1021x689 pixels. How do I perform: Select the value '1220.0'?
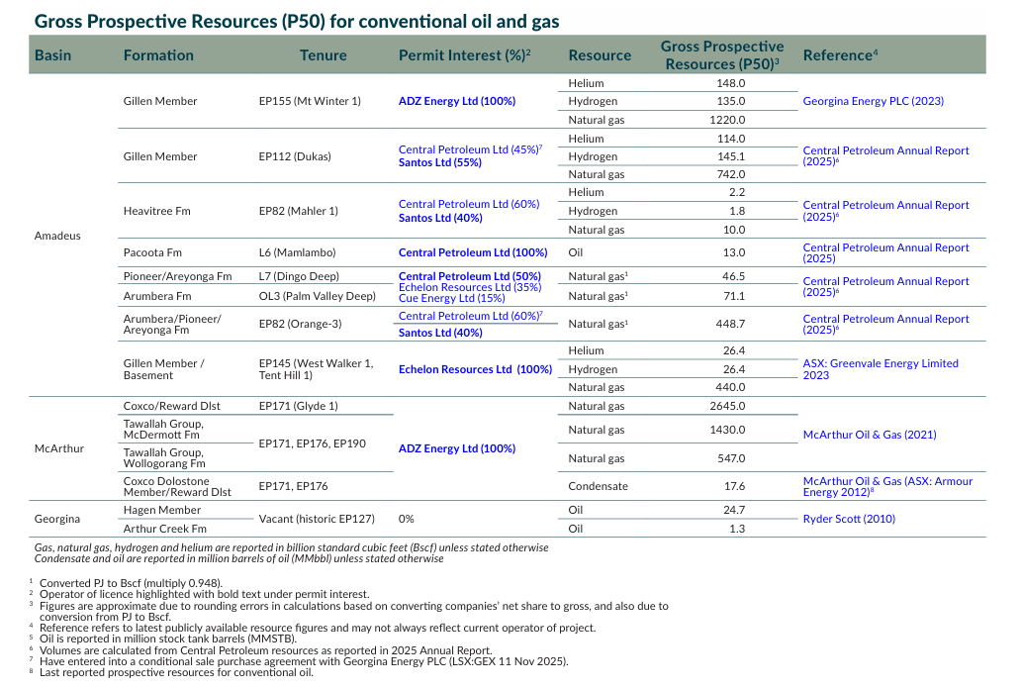727,120
